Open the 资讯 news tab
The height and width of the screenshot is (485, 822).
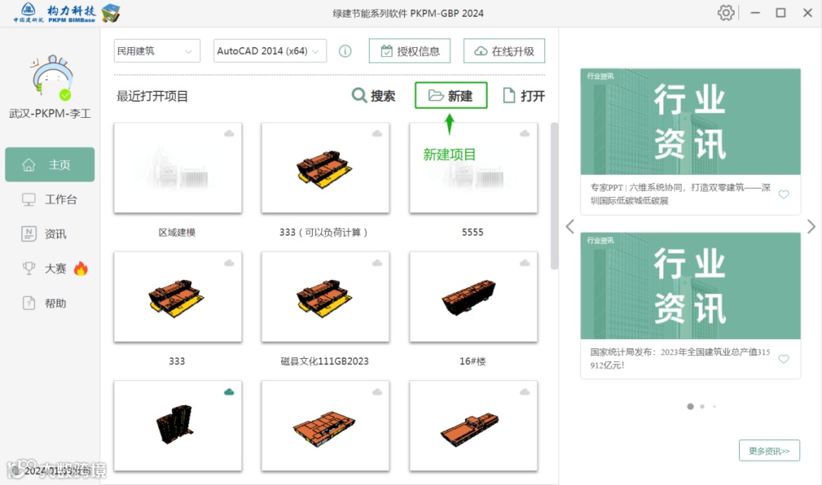(x=49, y=233)
